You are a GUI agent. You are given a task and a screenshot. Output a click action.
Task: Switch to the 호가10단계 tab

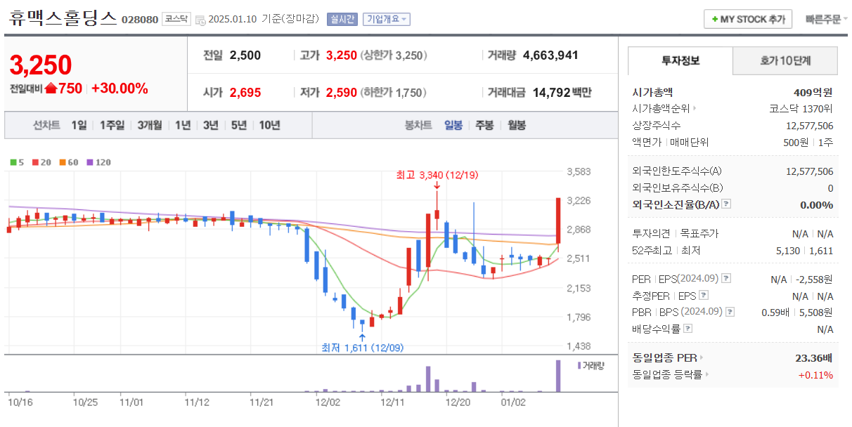click(x=785, y=60)
